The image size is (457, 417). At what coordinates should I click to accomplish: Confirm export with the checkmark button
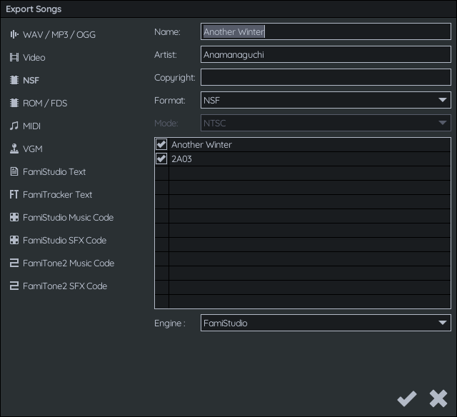pyautogui.click(x=407, y=398)
